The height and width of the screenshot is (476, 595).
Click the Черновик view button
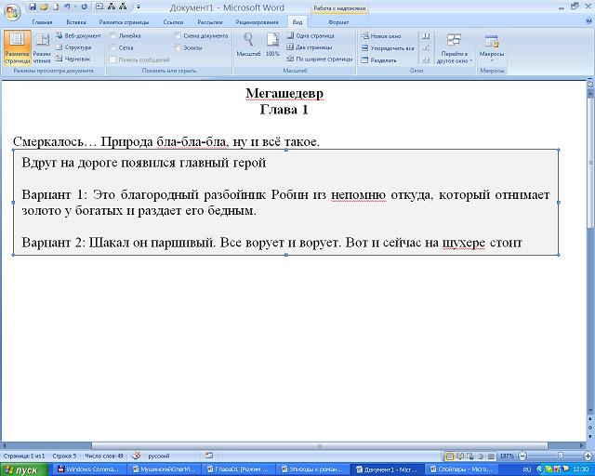[73, 59]
